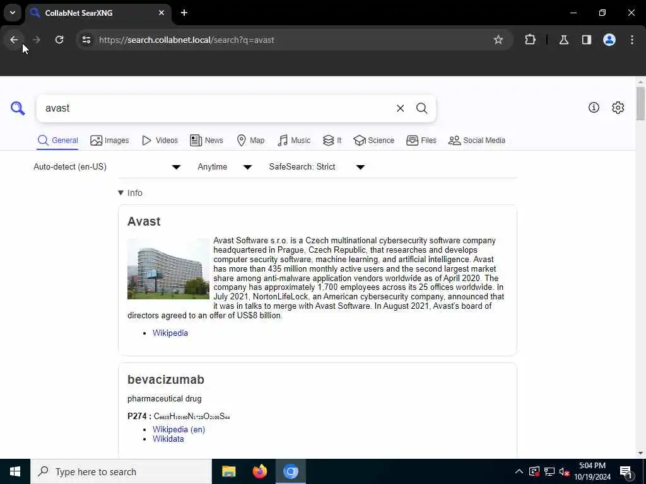Click the network tray icon
646x484 pixels.
[549, 471]
